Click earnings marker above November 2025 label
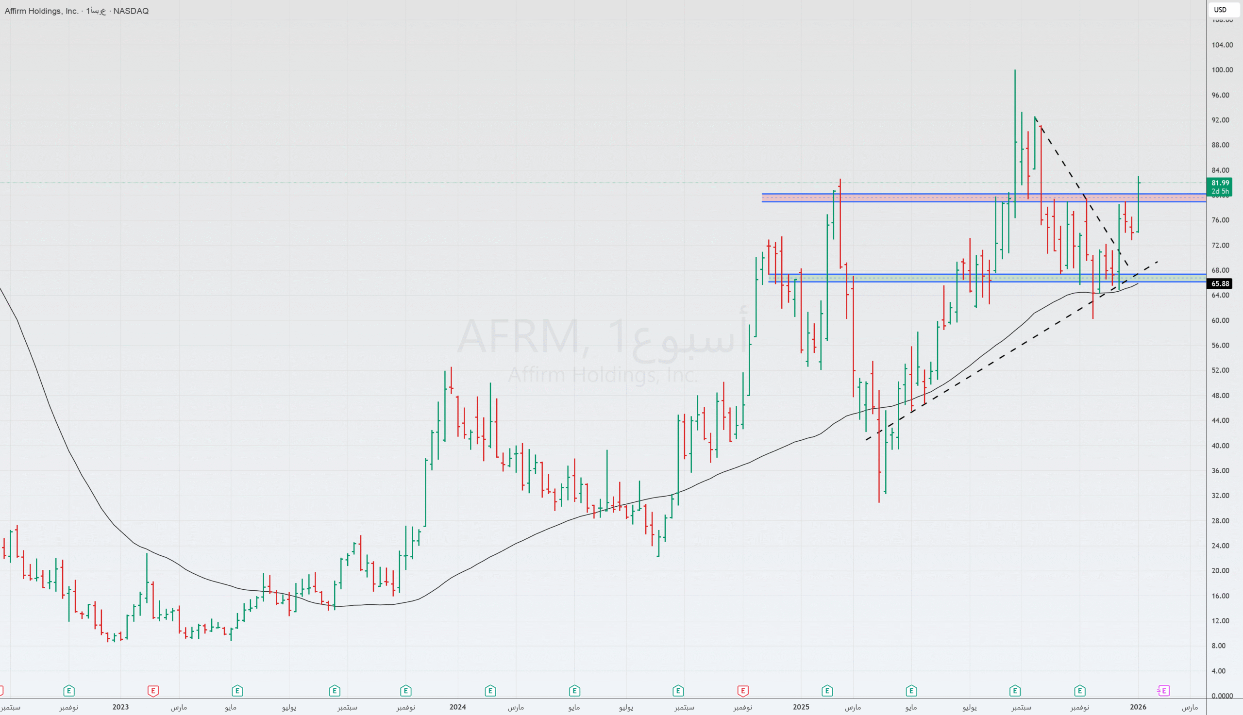The image size is (1243, 715). [1079, 691]
